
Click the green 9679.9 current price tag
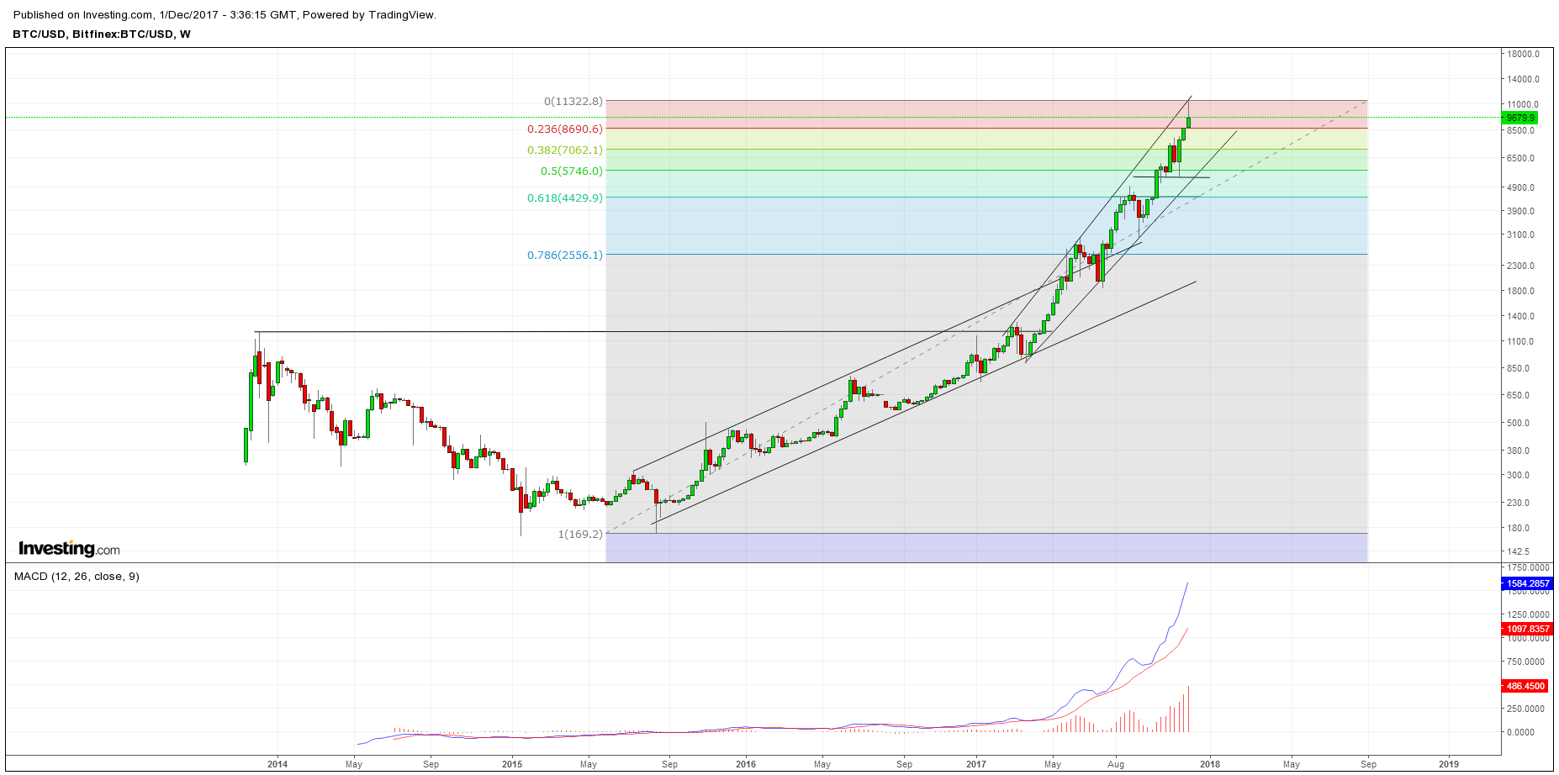click(x=1520, y=118)
